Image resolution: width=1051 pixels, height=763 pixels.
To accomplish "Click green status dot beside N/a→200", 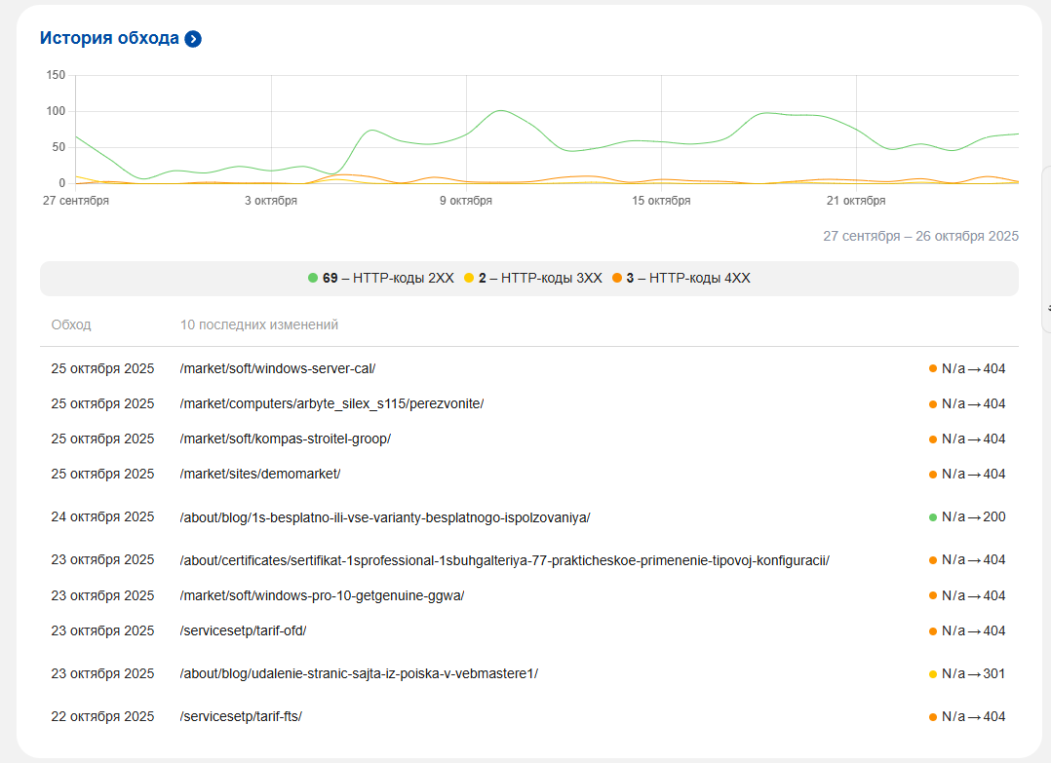I will (933, 516).
